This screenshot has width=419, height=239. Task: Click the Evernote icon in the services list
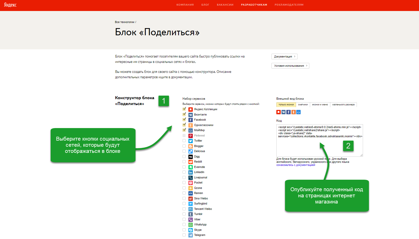(x=190, y=167)
